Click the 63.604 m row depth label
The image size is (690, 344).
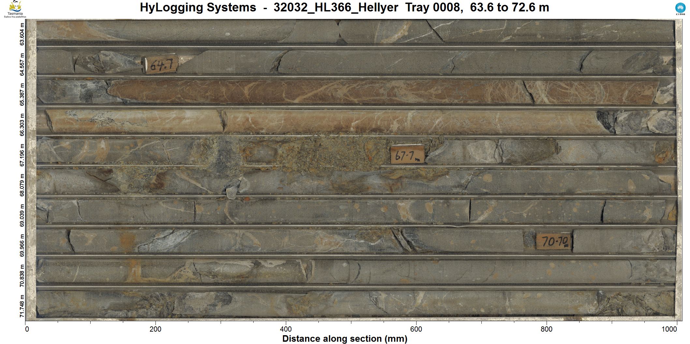tap(22, 34)
